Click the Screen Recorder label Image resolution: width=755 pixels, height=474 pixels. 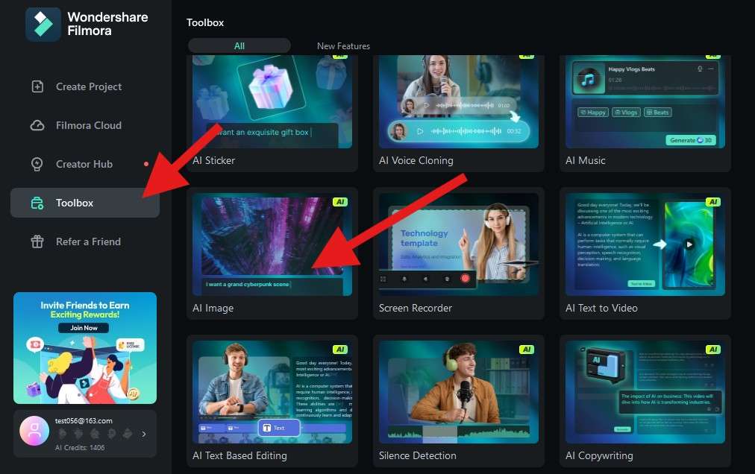click(416, 308)
